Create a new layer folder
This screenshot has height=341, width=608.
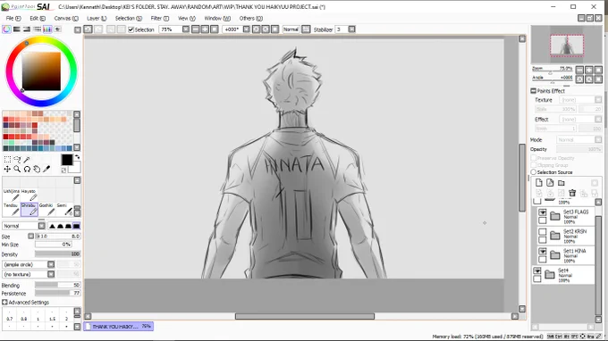562,183
